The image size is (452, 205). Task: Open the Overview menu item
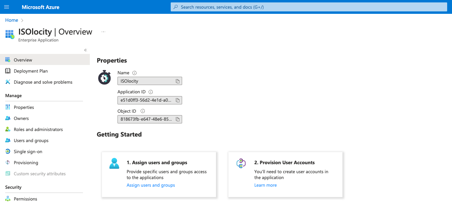click(45, 60)
